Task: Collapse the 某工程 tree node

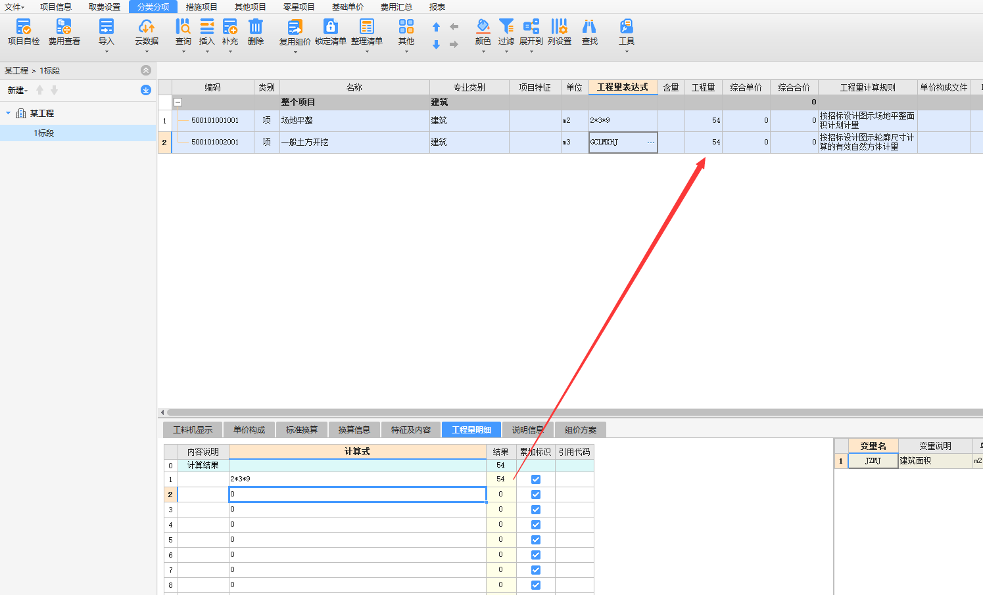Action: [x=9, y=114]
